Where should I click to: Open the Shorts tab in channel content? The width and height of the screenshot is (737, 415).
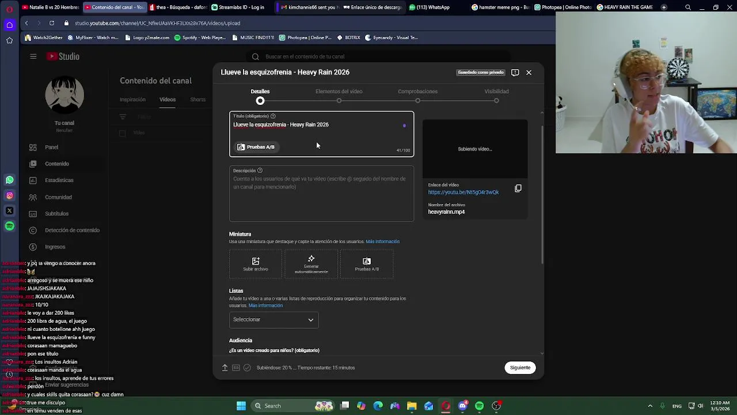pyautogui.click(x=197, y=100)
